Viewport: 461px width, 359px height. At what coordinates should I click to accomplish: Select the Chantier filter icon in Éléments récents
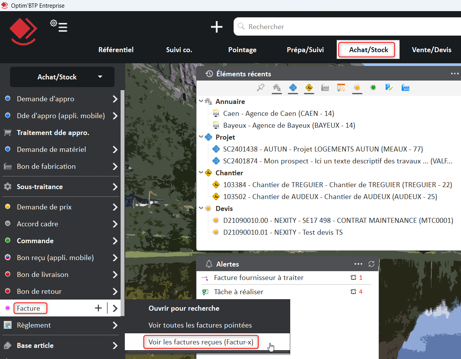coord(309,87)
